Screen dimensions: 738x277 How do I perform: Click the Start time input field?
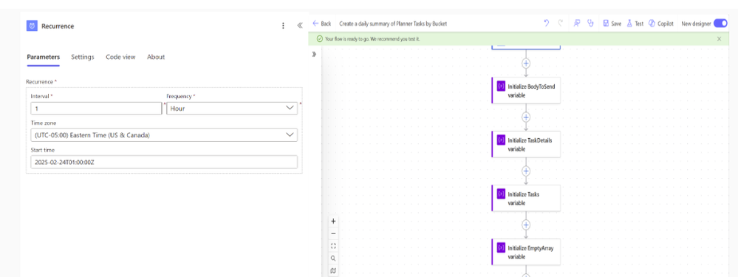point(164,163)
